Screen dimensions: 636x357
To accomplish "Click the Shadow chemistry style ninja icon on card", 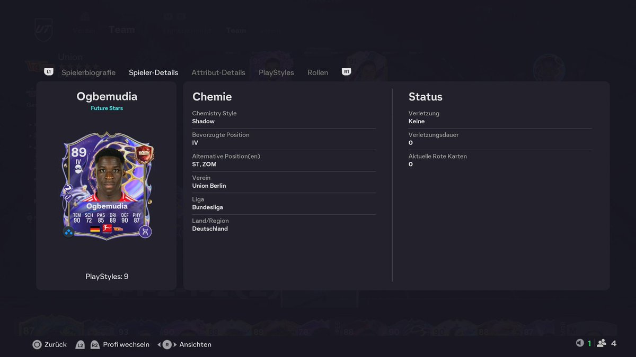I will coord(78,170).
